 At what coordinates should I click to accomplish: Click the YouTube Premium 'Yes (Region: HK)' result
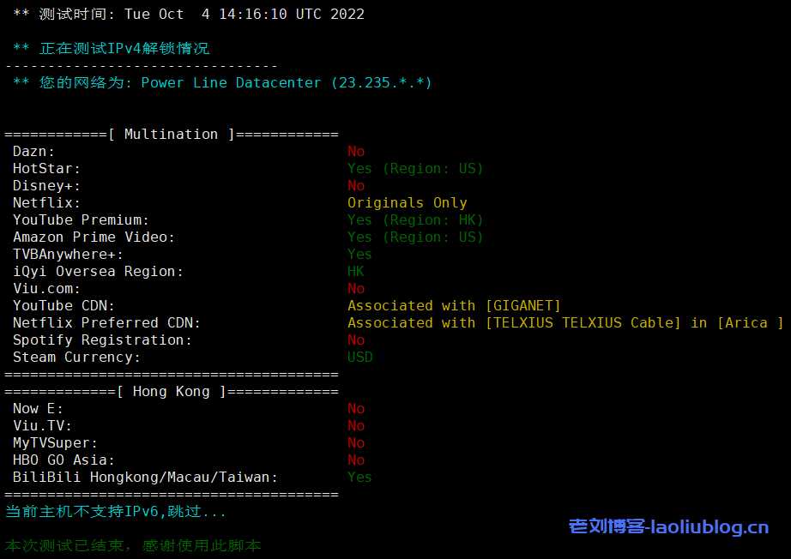tap(415, 219)
